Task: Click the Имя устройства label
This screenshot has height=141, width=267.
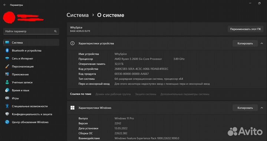Action: click(x=89, y=54)
